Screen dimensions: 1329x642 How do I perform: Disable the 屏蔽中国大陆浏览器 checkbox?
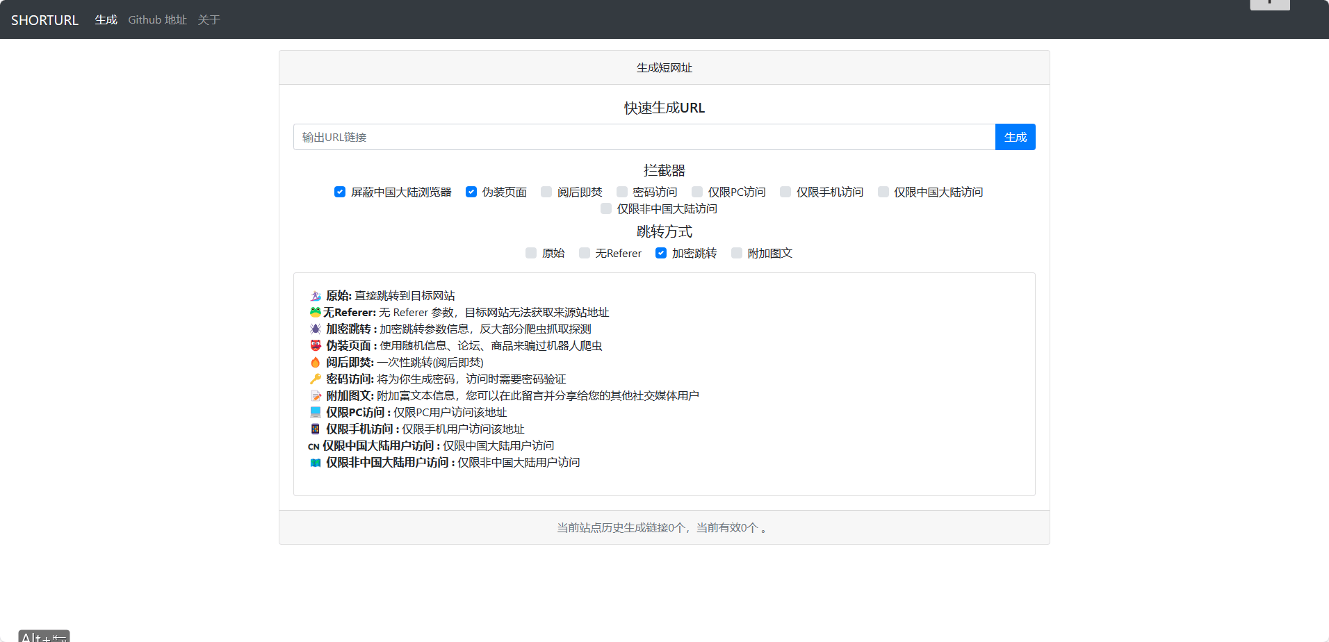[340, 192]
